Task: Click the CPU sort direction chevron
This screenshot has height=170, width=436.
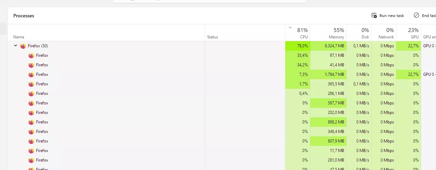Action: click(290, 28)
